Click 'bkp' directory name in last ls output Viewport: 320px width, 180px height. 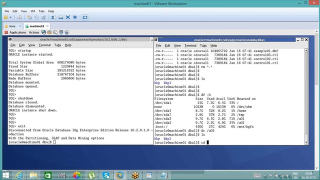point(157,138)
